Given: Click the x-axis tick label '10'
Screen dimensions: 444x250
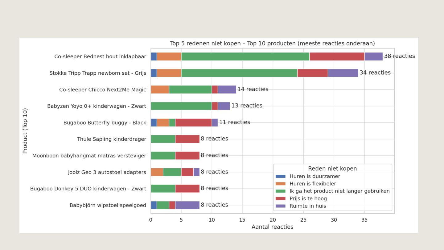Looking at the screenshot, I should click(212, 220).
